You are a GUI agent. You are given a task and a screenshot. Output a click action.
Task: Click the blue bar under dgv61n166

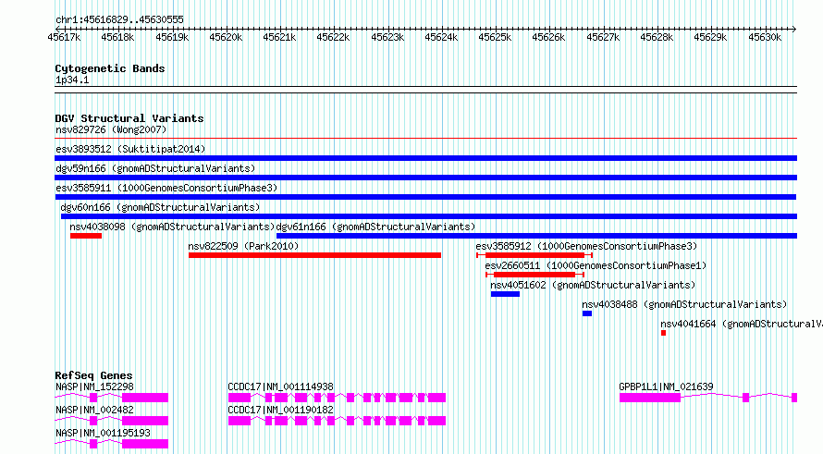click(x=536, y=236)
